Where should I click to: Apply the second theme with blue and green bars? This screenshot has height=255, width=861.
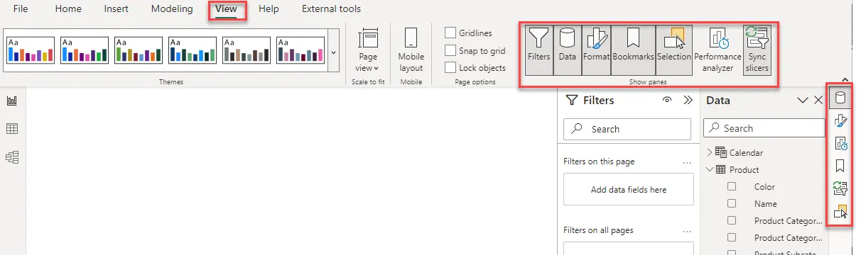(x=85, y=51)
